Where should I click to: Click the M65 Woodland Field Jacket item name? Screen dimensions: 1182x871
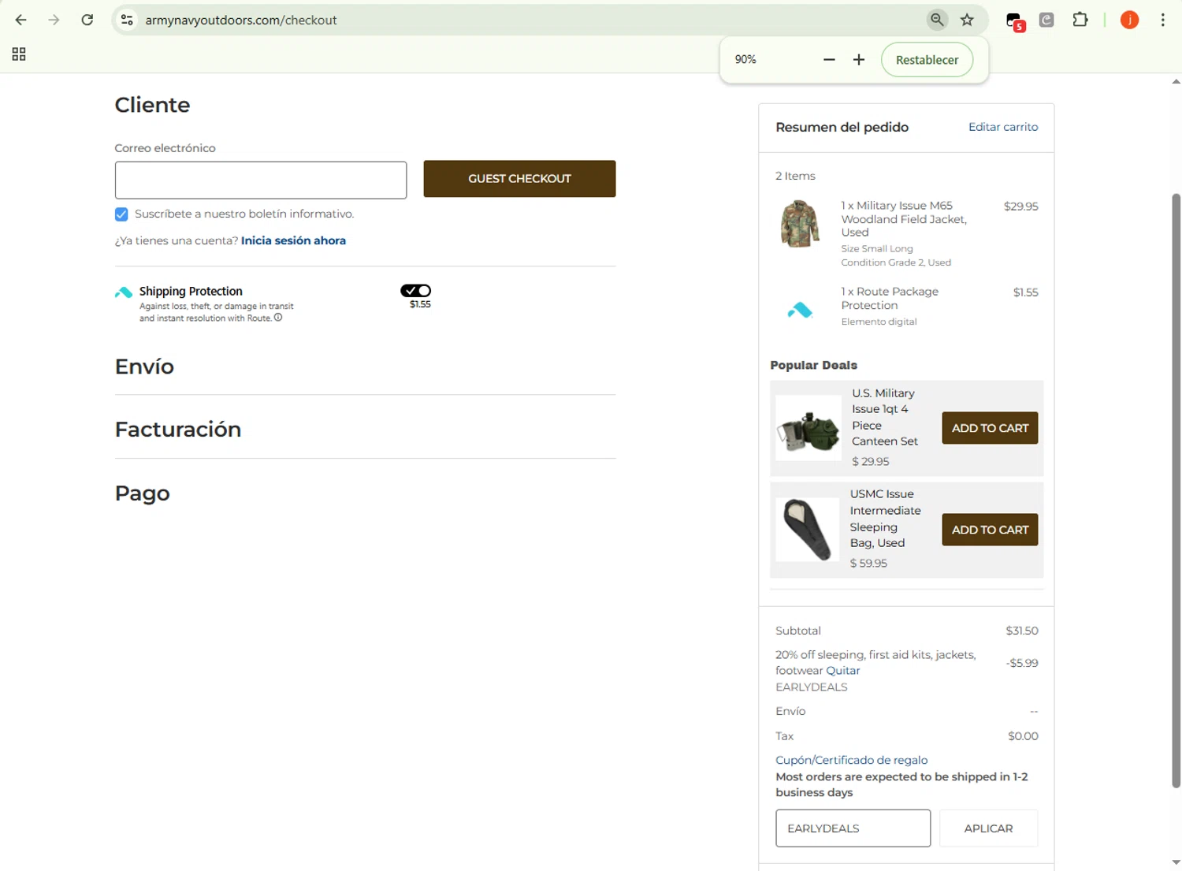coord(904,219)
